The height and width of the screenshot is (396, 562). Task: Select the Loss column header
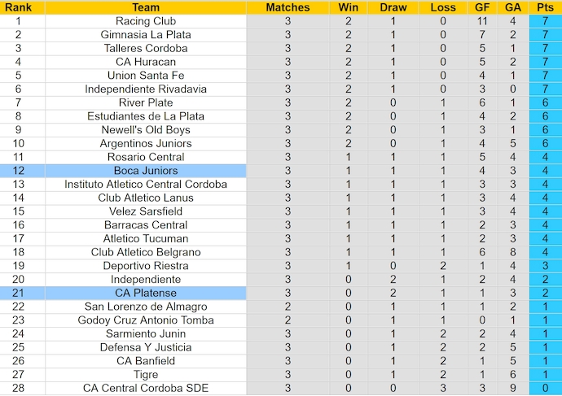[443, 7]
